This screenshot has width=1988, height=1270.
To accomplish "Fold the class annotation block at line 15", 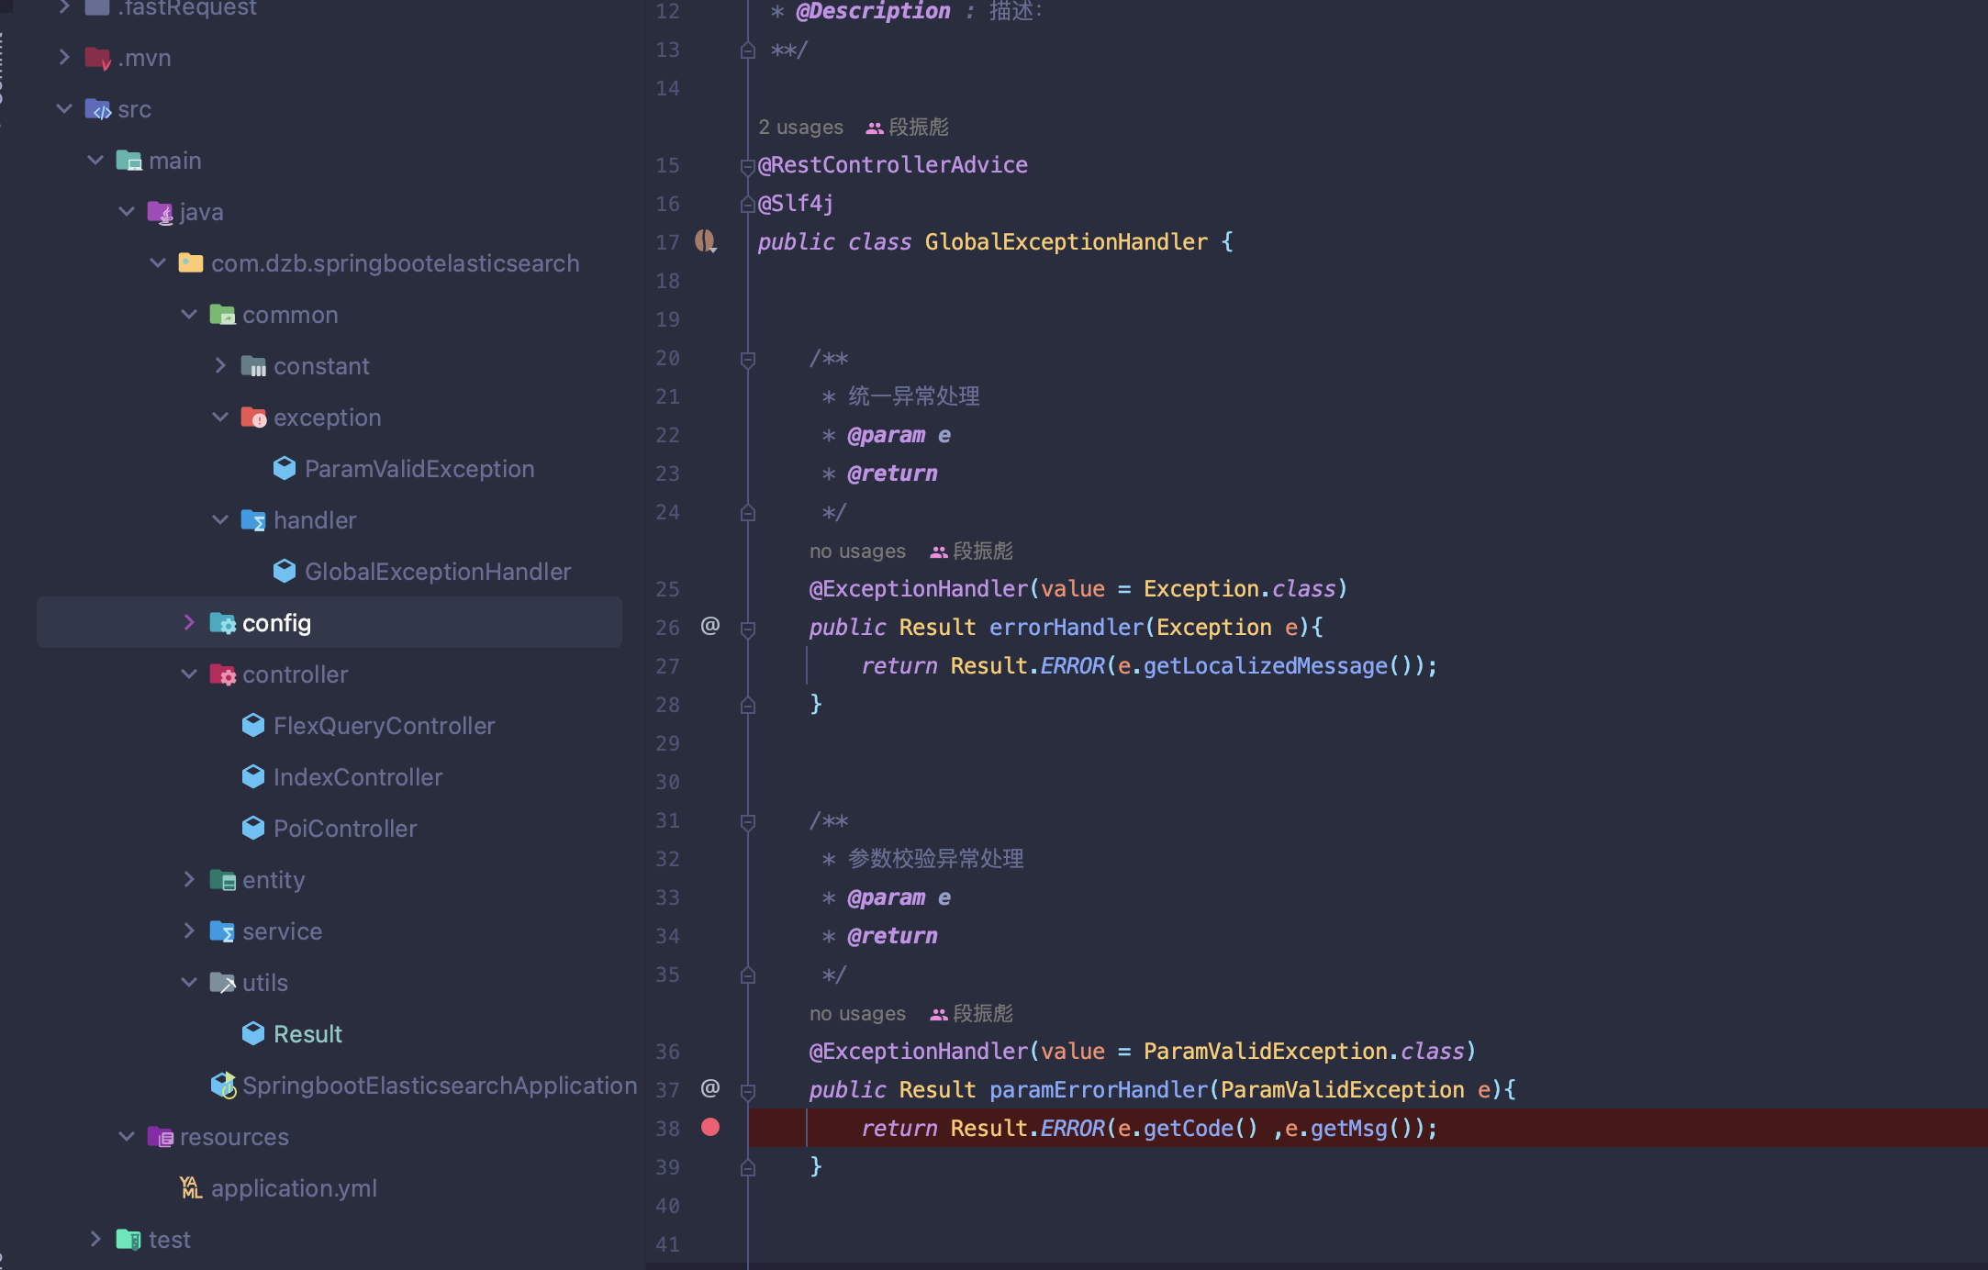I will coord(748,166).
